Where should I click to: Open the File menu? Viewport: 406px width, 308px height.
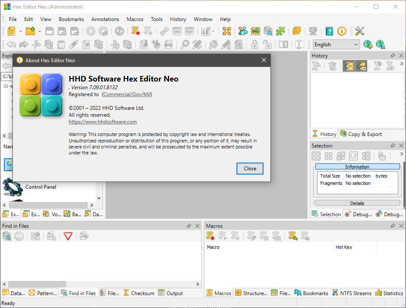(x=13, y=19)
